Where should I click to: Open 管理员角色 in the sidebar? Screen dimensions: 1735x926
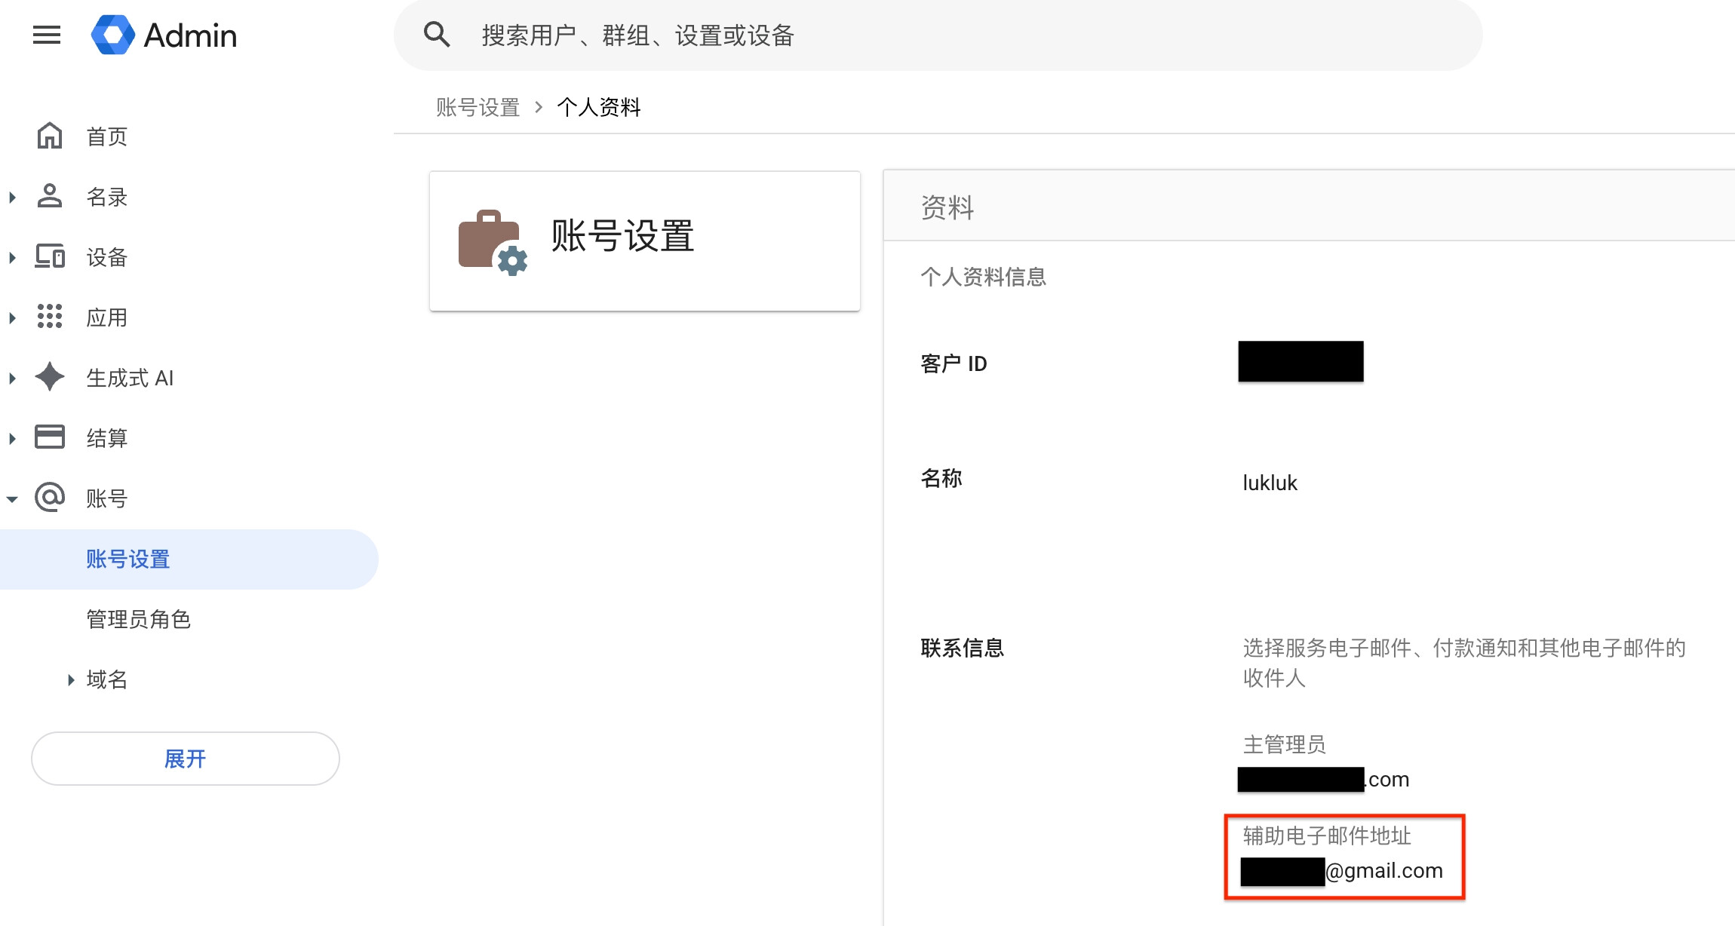click(x=139, y=619)
